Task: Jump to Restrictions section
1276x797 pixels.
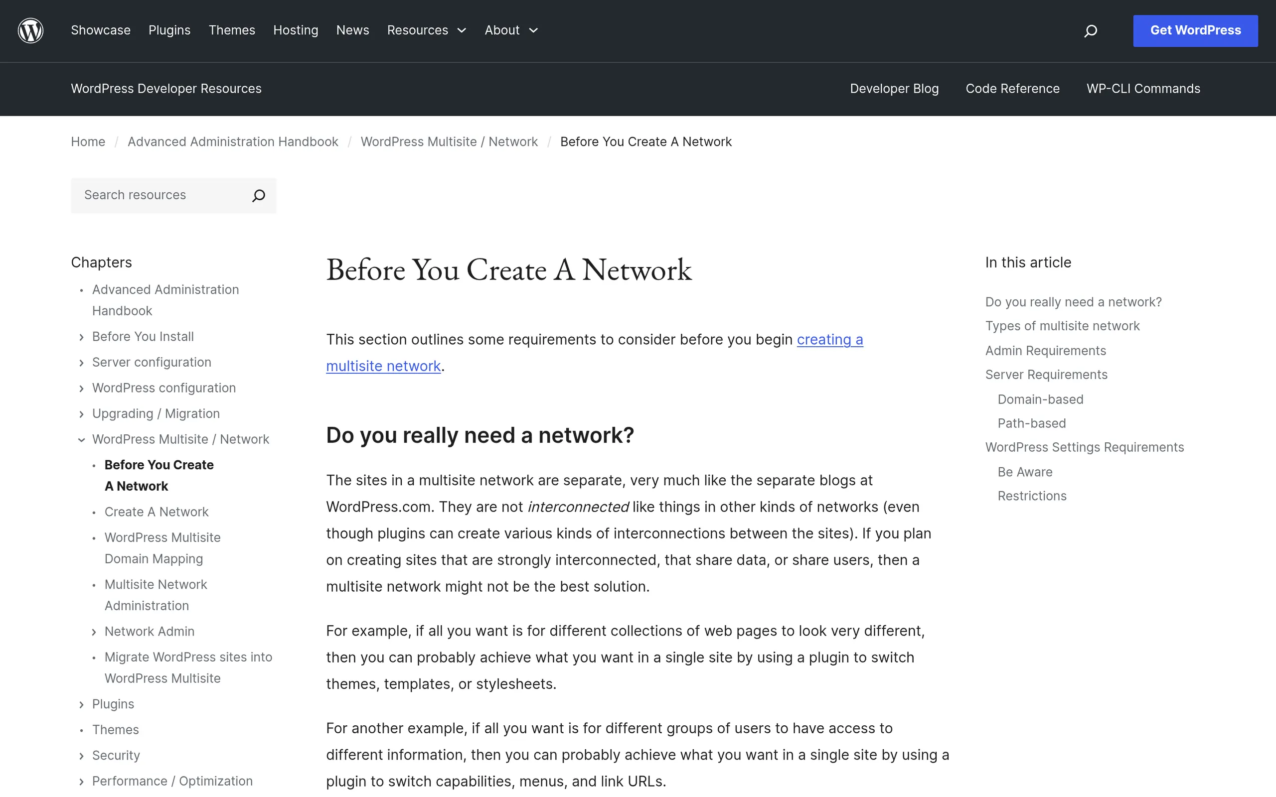Action: click(x=1032, y=497)
